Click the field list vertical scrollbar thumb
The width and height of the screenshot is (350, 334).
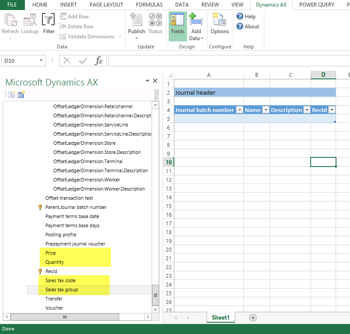point(155,295)
